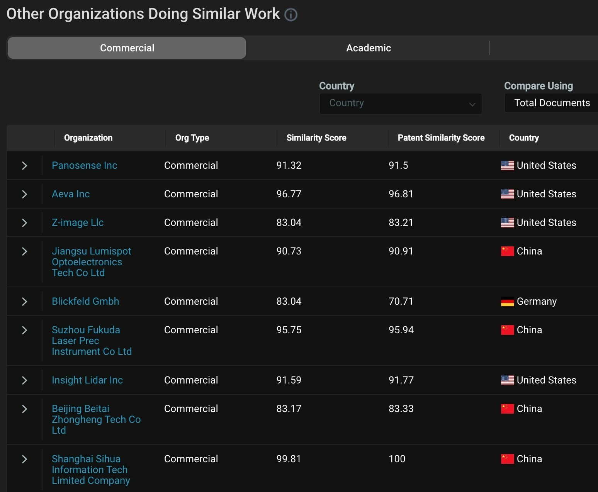This screenshot has width=598, height=492.
Task: Select similarity score 90.73
Action: (x=289, y=251)
